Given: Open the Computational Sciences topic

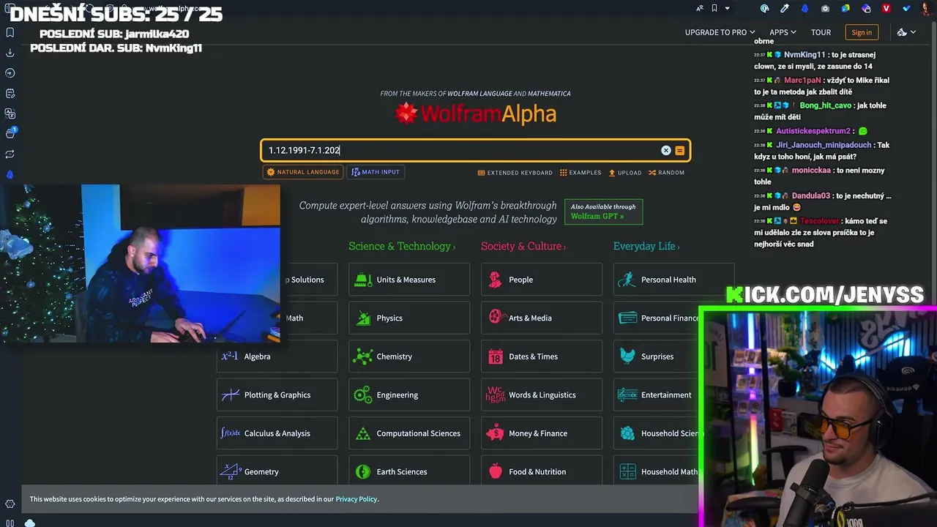Looking at the screenshot, I should pos(409,433).
